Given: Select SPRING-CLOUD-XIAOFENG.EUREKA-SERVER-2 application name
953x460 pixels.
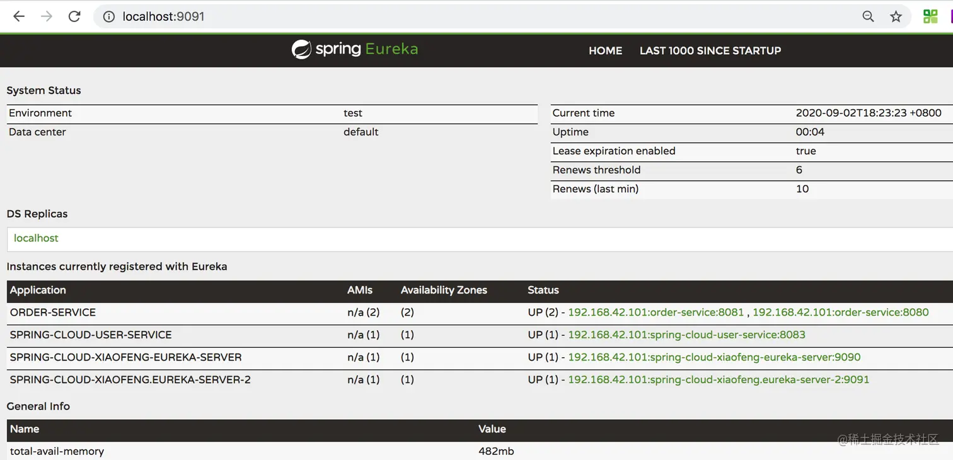Looking at the screenshot, I should 130,379.
